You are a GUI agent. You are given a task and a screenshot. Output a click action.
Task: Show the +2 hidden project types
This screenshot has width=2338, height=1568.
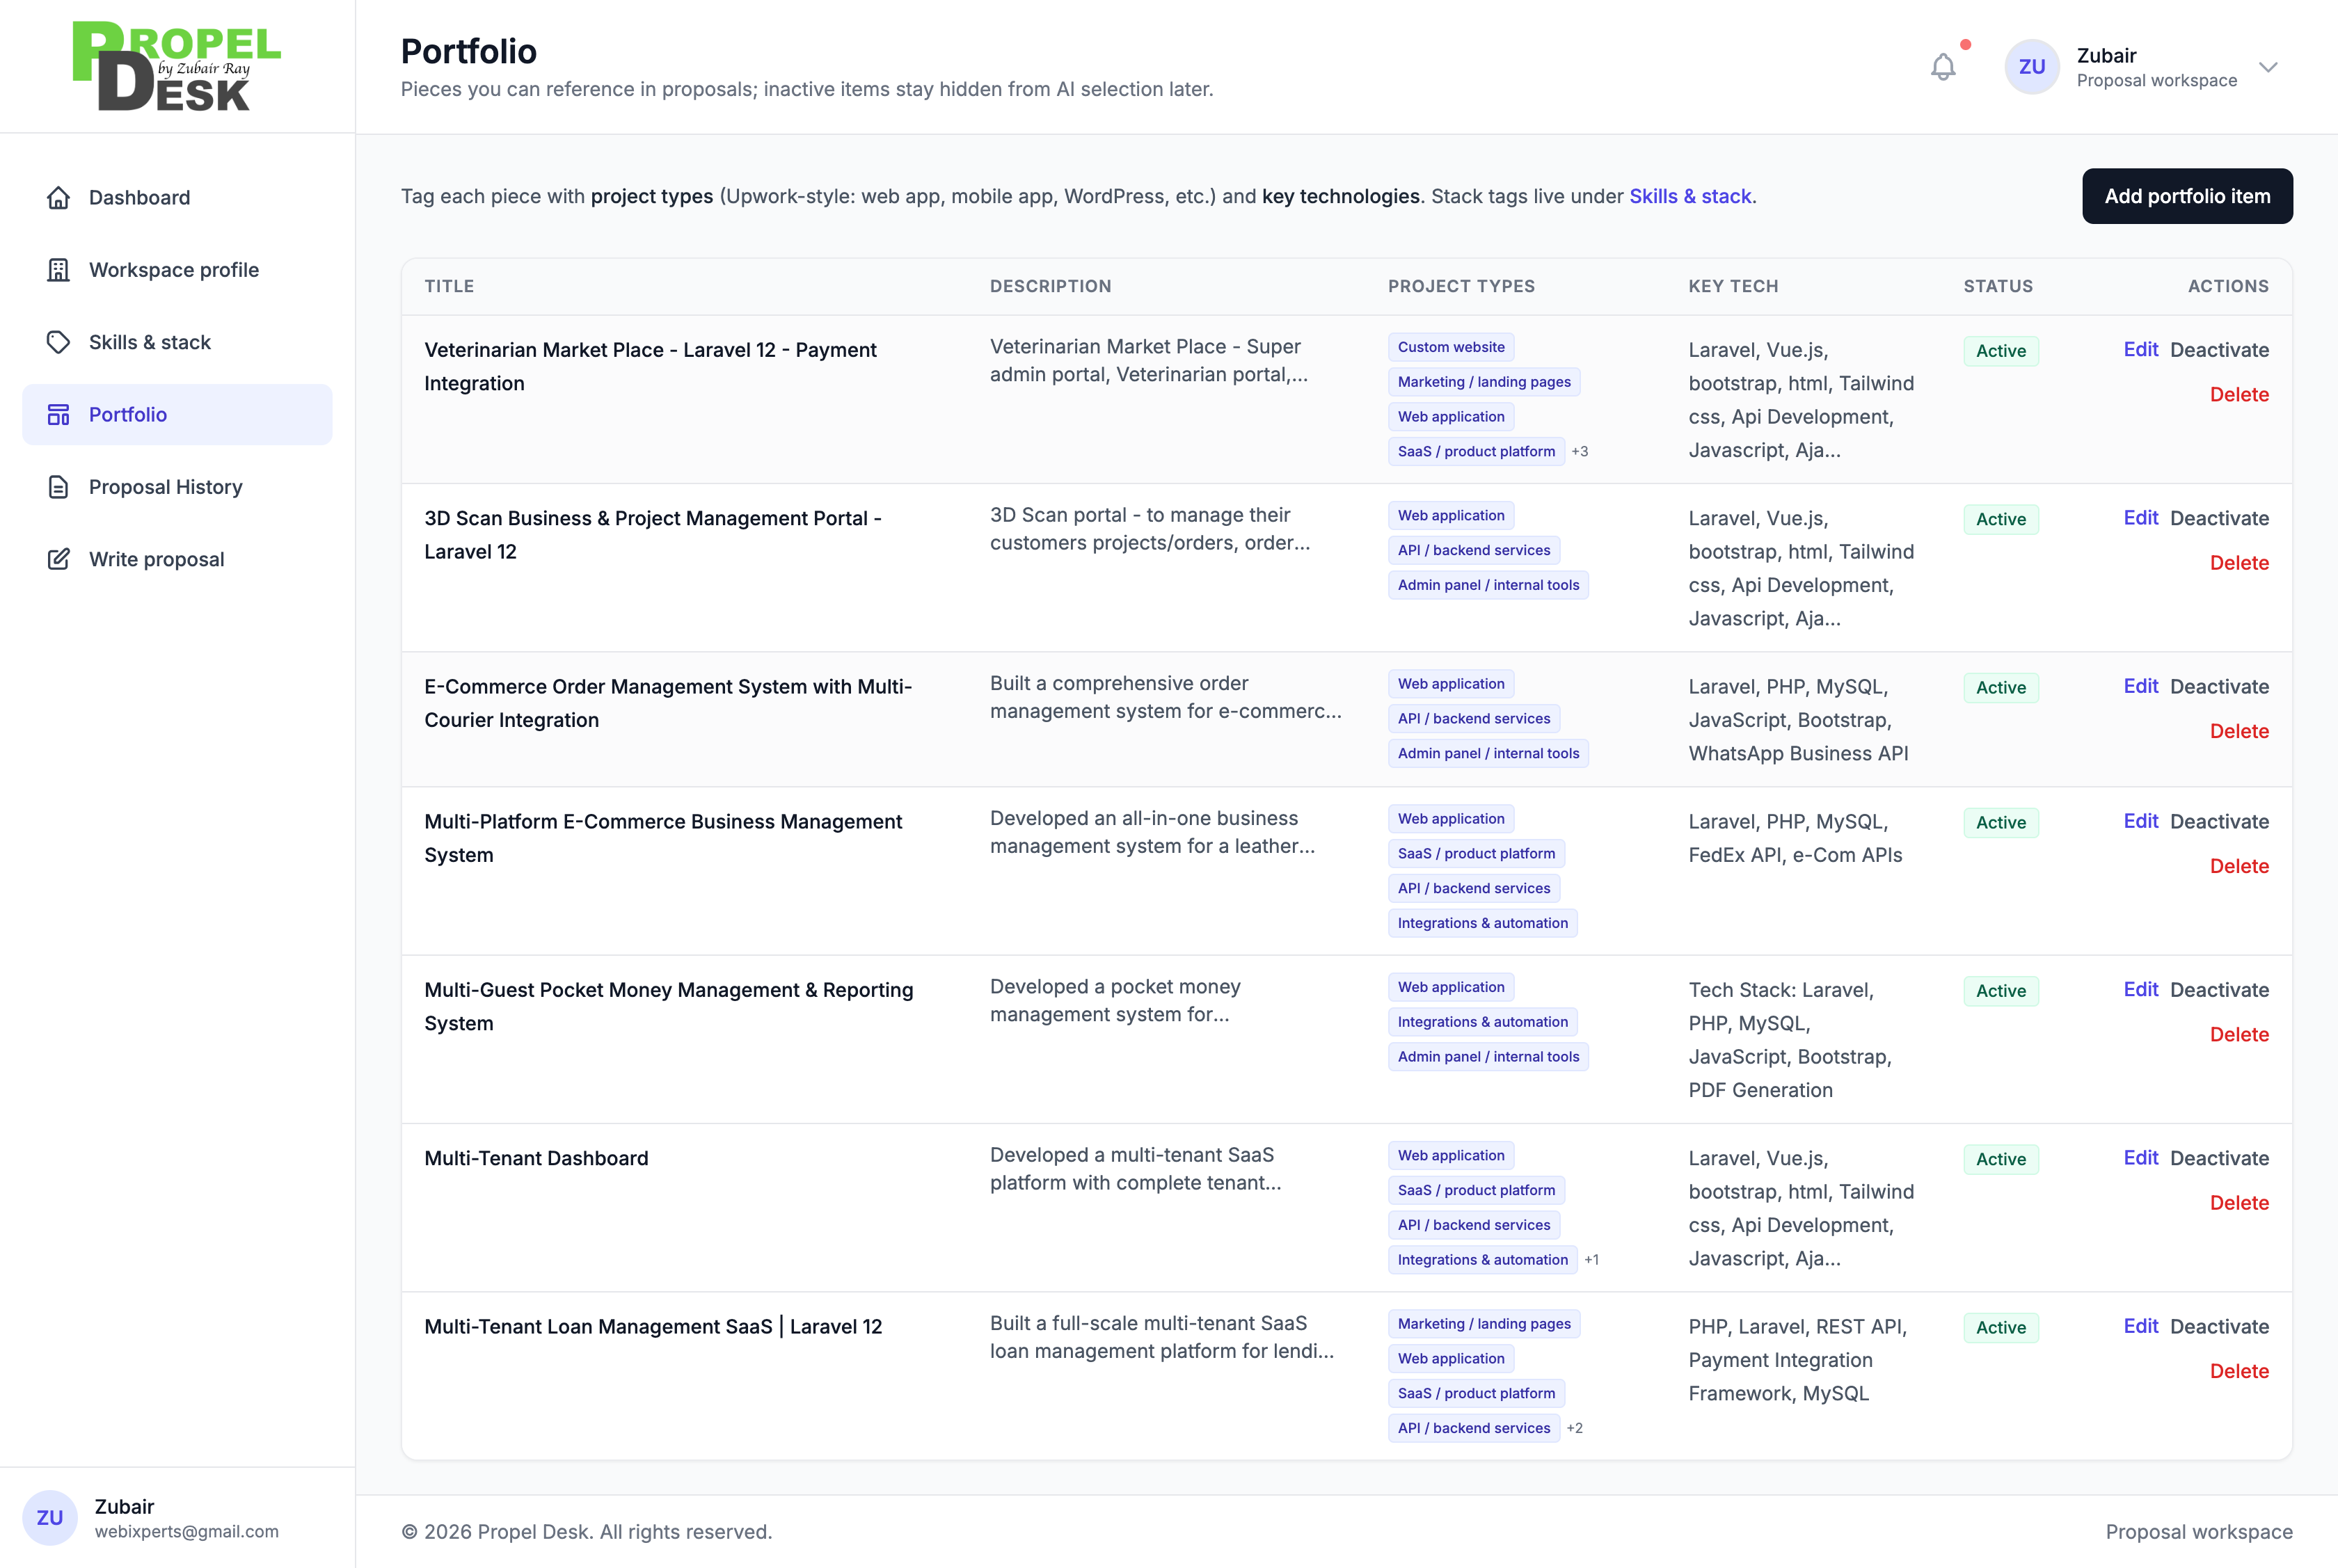pyautogui.click(x=1575, y=1428)
